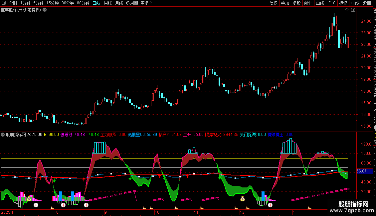This screenshot has width=376, height=216.
Task: Click the red plus circle before September
Action: click(86, 205)
